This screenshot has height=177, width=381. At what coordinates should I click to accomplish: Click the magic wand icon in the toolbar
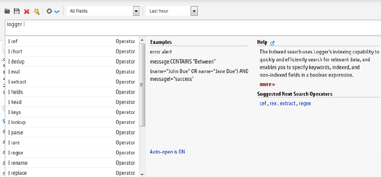tap(37, 11)
